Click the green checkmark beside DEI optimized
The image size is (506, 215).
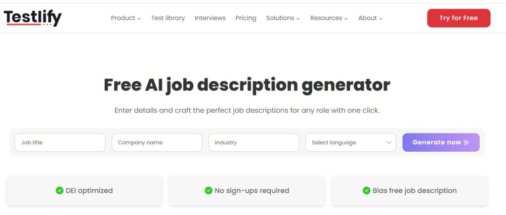coord(59,190)
